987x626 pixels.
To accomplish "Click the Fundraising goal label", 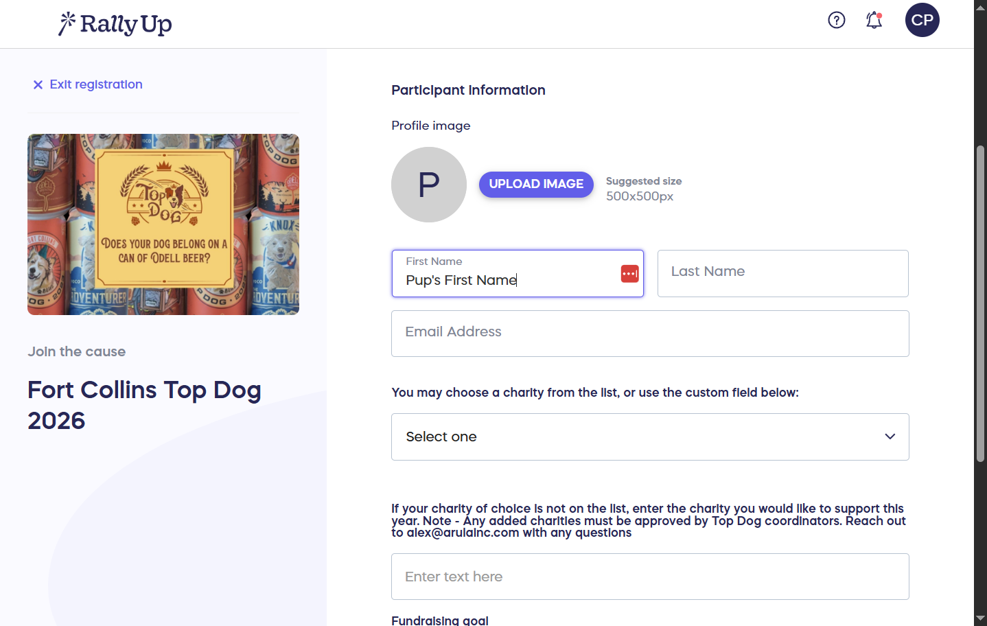I will point(440,620).
